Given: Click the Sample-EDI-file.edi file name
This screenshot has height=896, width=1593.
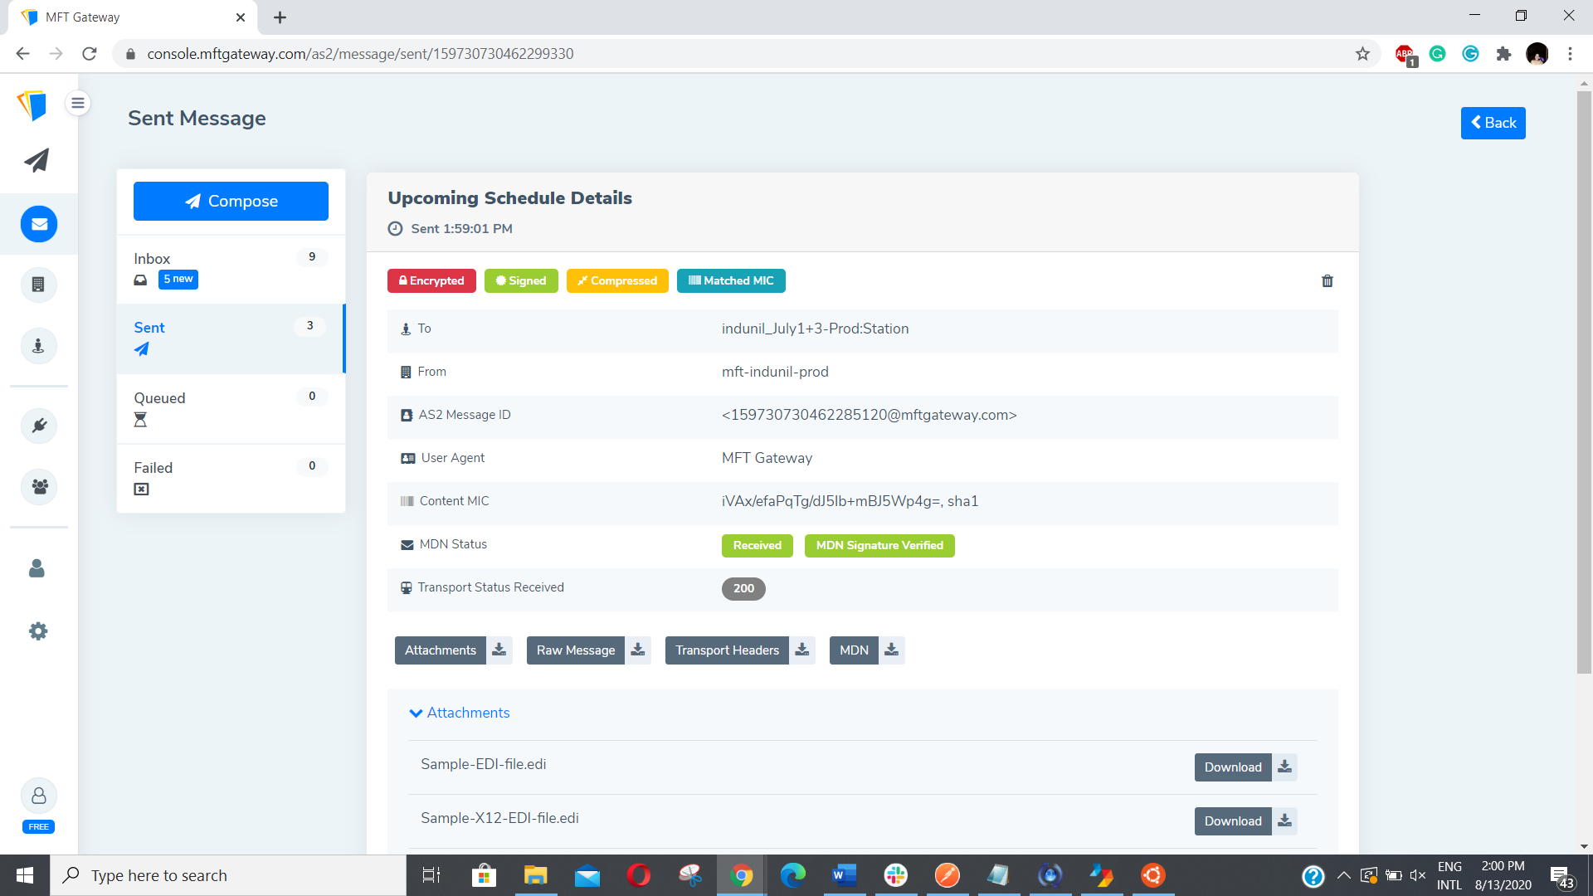Looking at the screenshot, I should pyautogui.click(x=483, y=764).
